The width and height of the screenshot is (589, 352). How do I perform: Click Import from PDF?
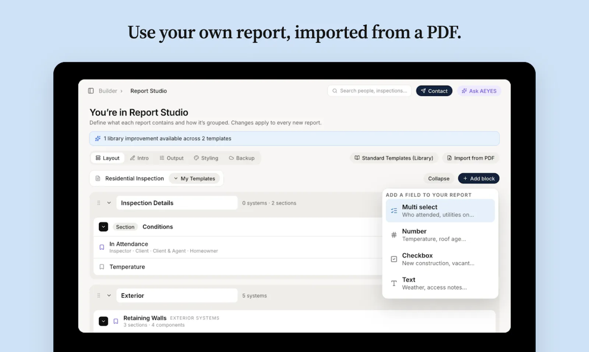point(470,158)
